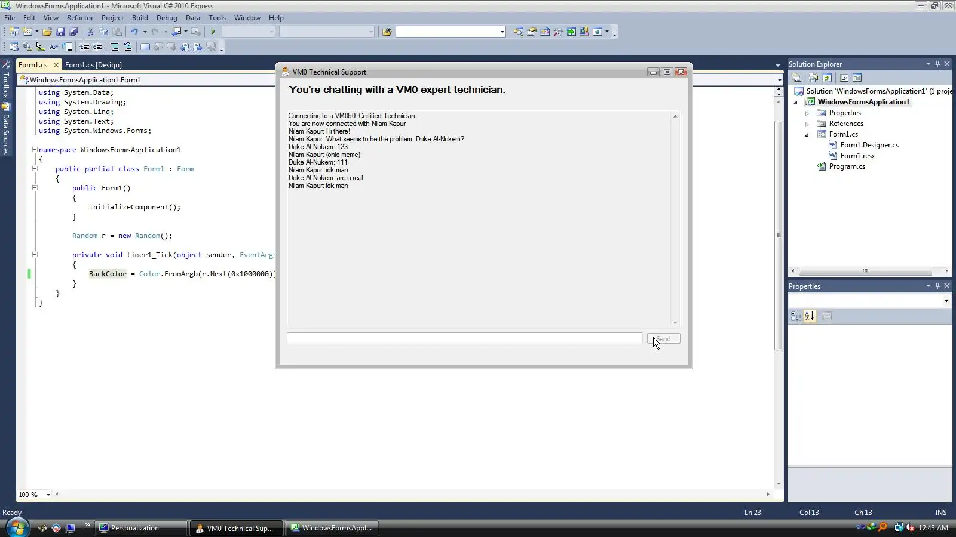Open the Solution Explorer toolbar icon
The width and height of the screenshot is (956, 537).
point(518,32)
